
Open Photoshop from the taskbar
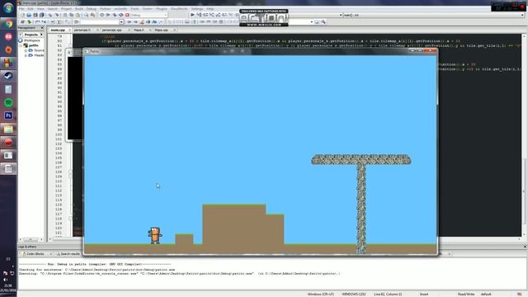click(8, 115)
